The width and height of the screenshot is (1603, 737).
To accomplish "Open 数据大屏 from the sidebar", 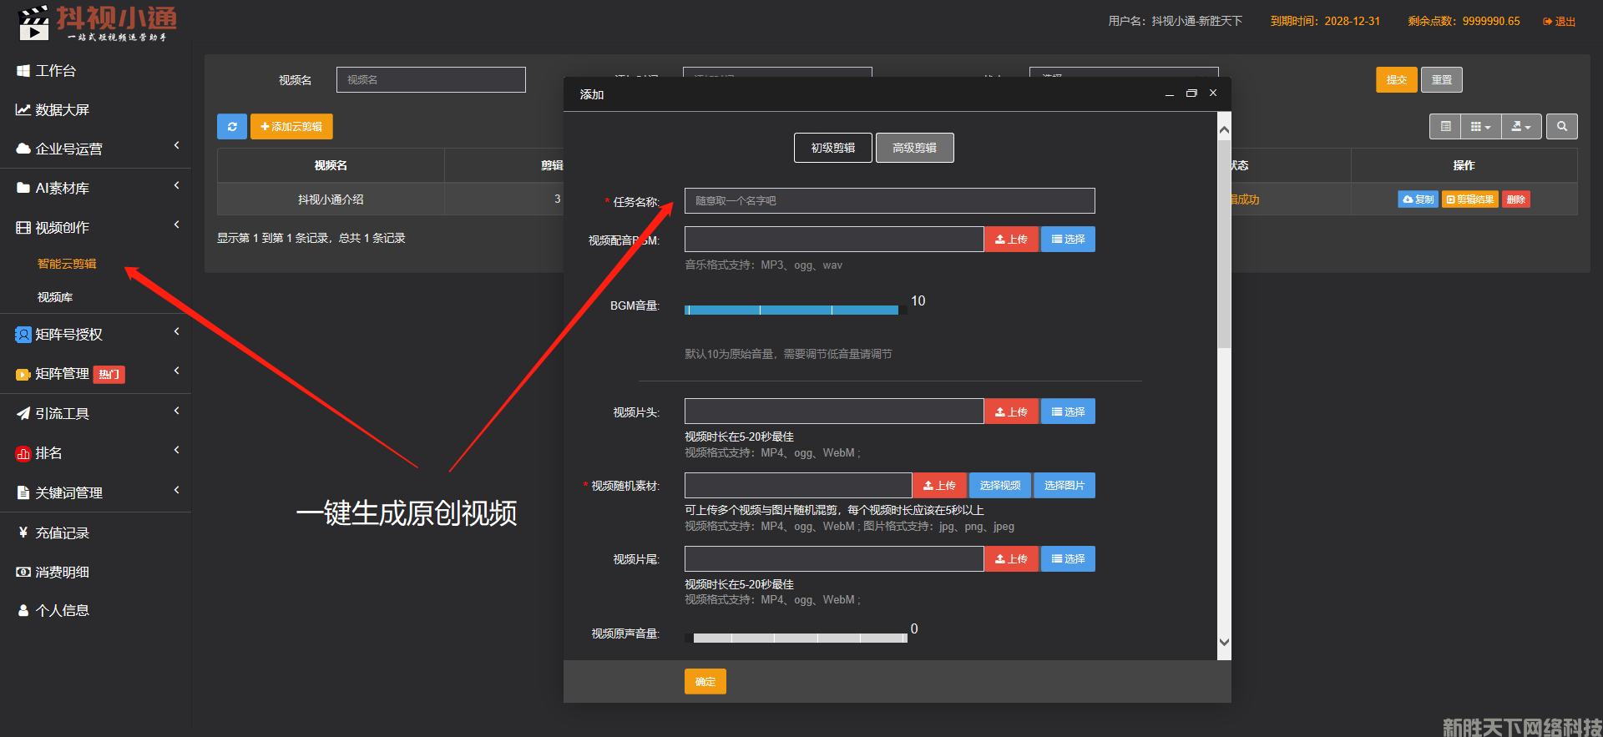I will (x=62, y=110).
